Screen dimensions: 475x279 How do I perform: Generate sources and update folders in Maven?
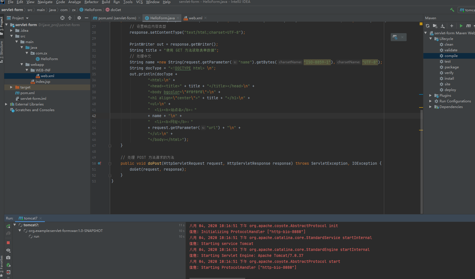[435, 26]
